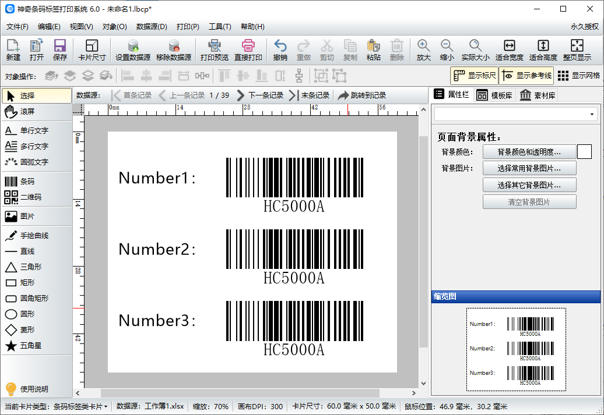Select the 直线 line tool

point(37,251)
